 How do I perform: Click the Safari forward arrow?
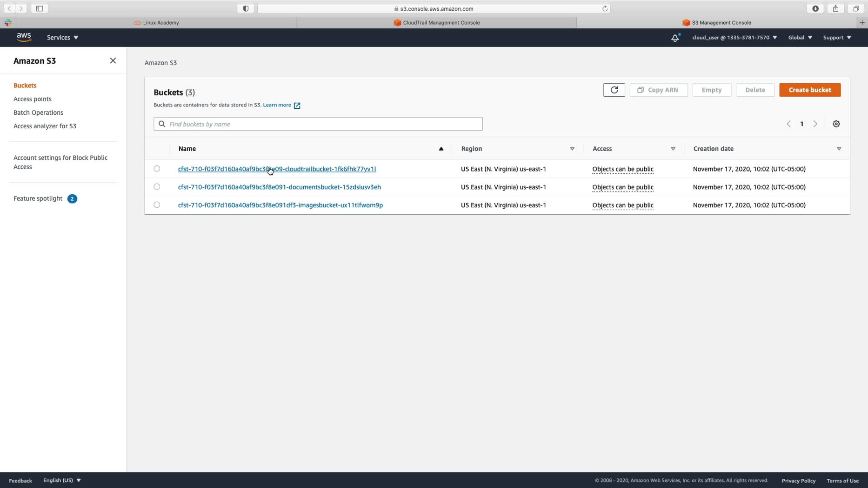(x=21, y=8)
